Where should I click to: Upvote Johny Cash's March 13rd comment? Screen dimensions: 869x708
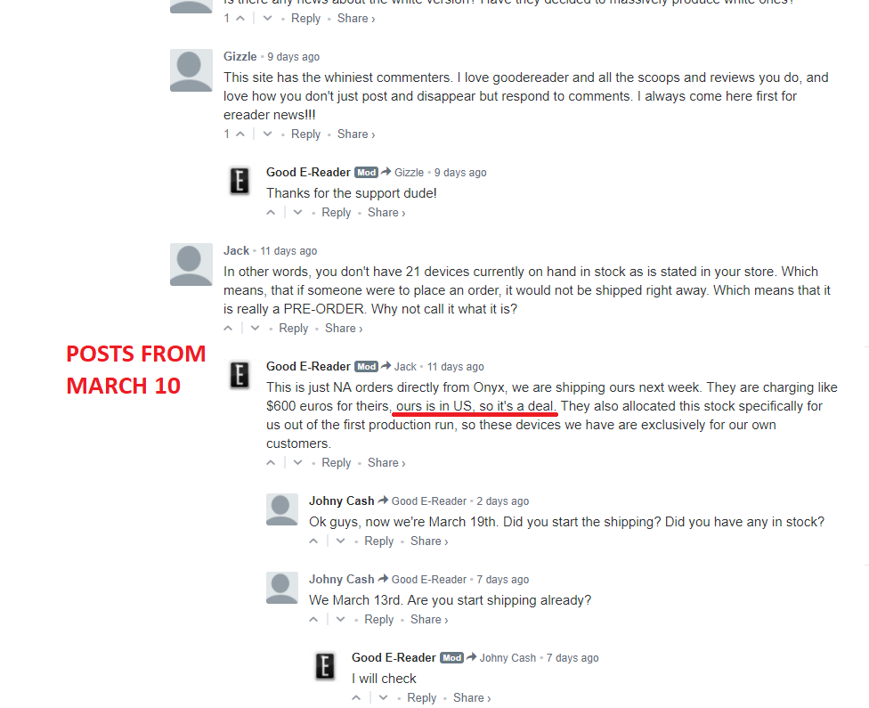click(x=313, y=619)
